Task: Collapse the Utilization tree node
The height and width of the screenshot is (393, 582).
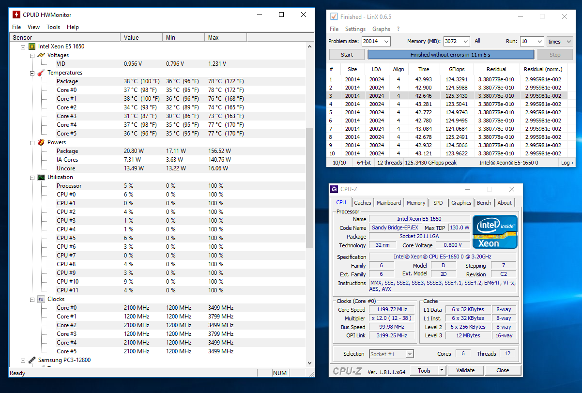Action: [32, 177]
